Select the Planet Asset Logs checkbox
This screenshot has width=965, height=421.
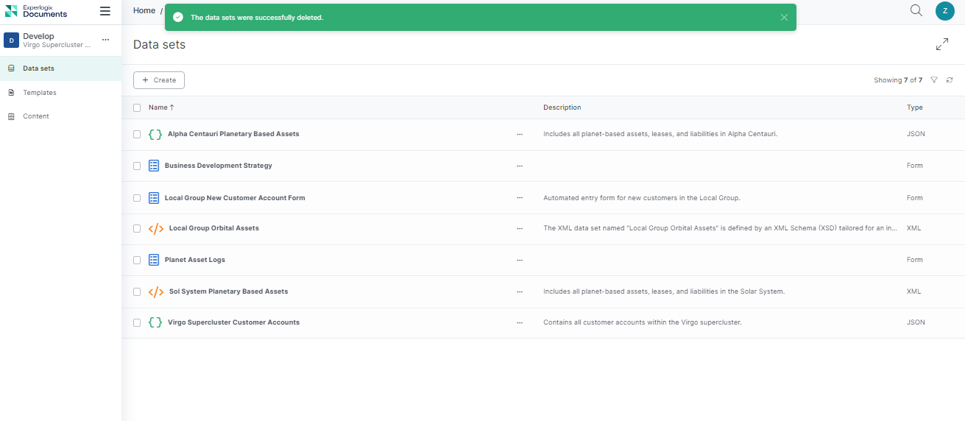point(137,261)
